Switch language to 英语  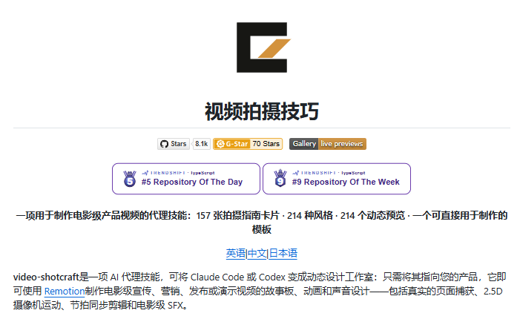click(236, 254)
